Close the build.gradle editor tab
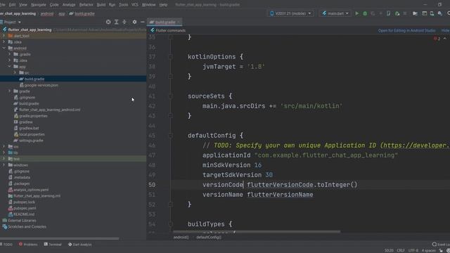450x253 pixels. click(179, 22)
